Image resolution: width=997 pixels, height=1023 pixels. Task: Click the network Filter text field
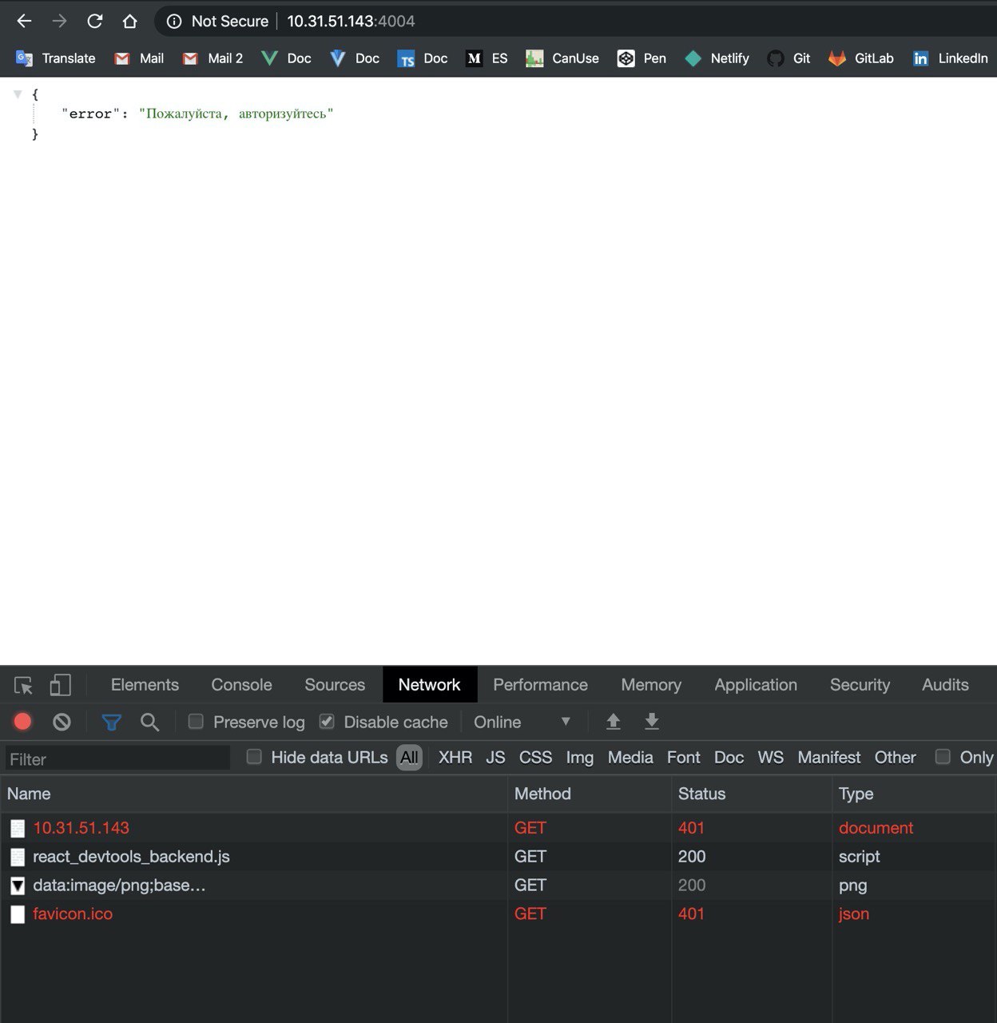coord(117,758)
